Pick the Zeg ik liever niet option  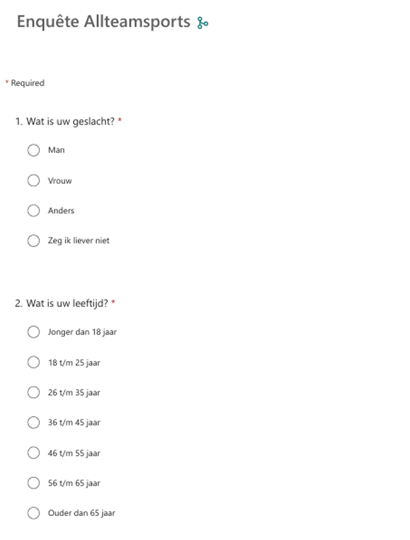click(x=33, y=241)
